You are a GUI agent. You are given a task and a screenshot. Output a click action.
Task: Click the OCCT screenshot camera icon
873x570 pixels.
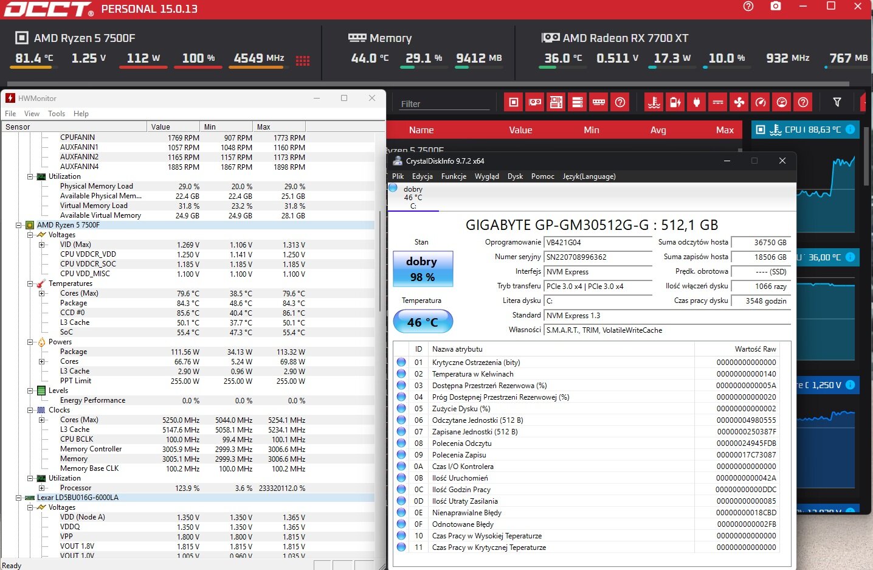[x=776, y=6]
